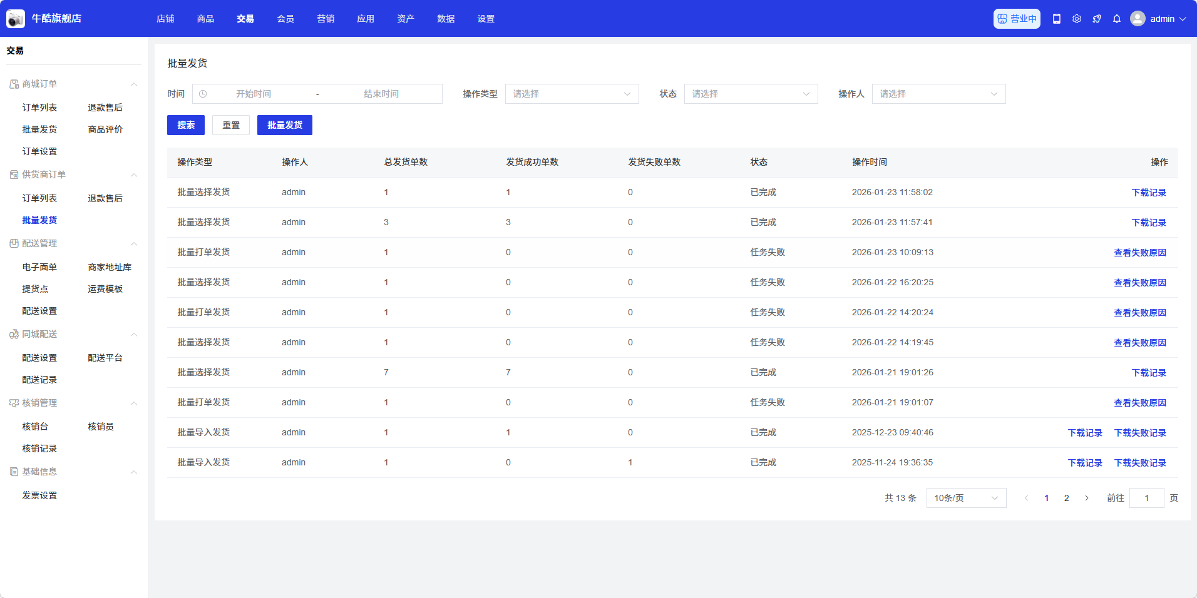1197x598 pixels.
Task: Open the notifications bell icon
Action: click(x=1116, y=19)
